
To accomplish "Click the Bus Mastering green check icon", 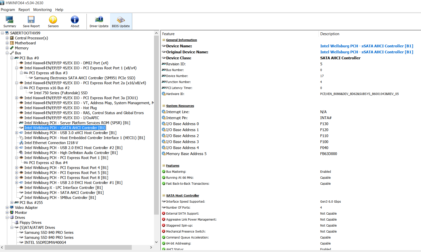I will (164, 171).
